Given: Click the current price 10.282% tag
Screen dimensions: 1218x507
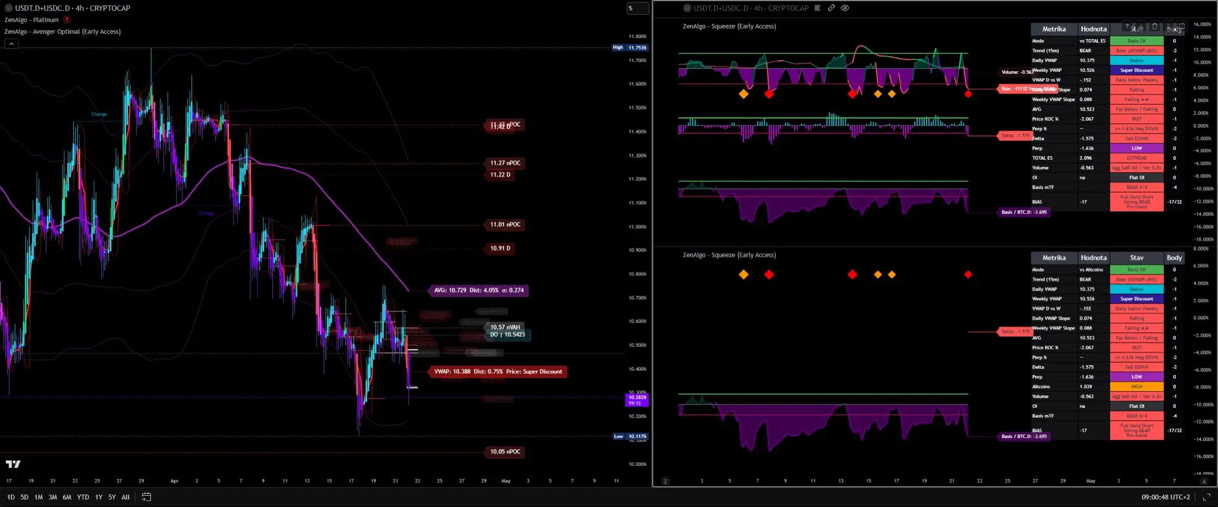Looking at the screenshot, I should (638, 399).
